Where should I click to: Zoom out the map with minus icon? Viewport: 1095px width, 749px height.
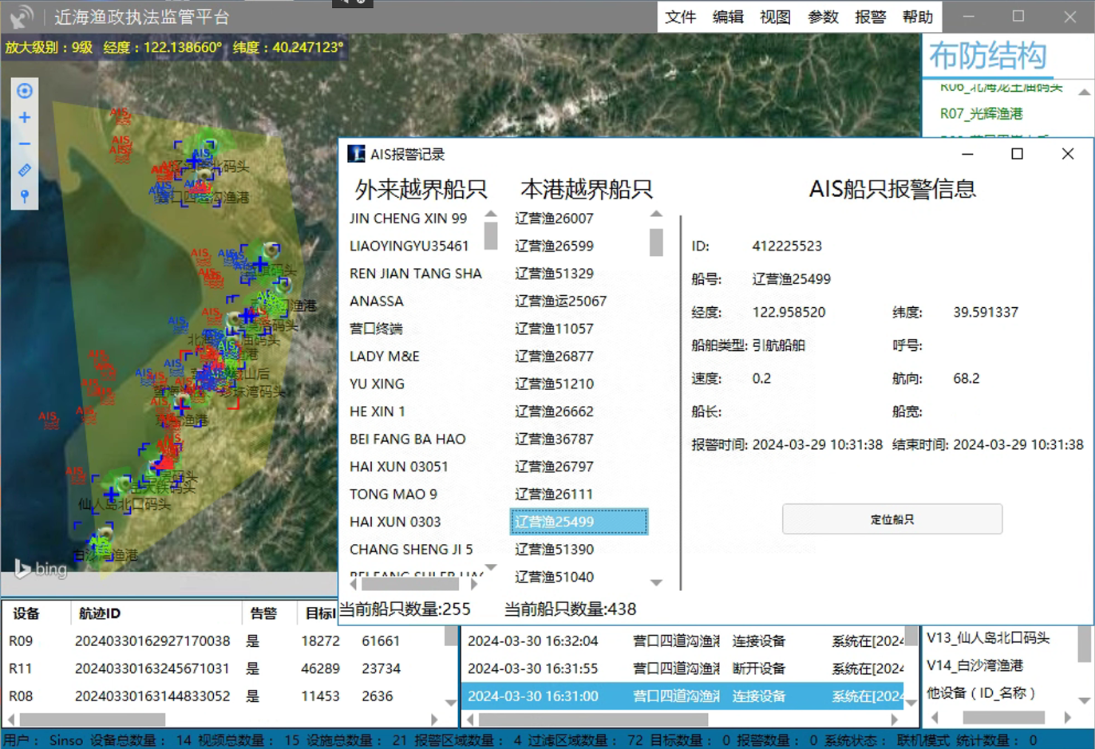[25, 144]
